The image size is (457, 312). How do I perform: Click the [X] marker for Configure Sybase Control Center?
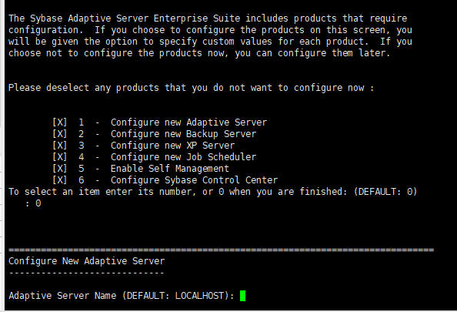coord(60,179)
